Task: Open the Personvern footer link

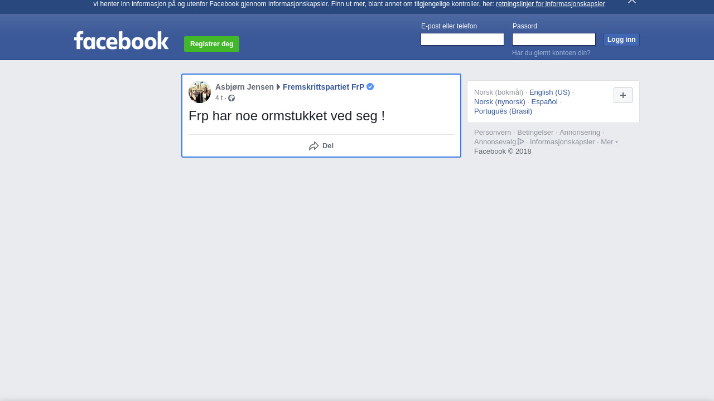Action: [493, 133]
